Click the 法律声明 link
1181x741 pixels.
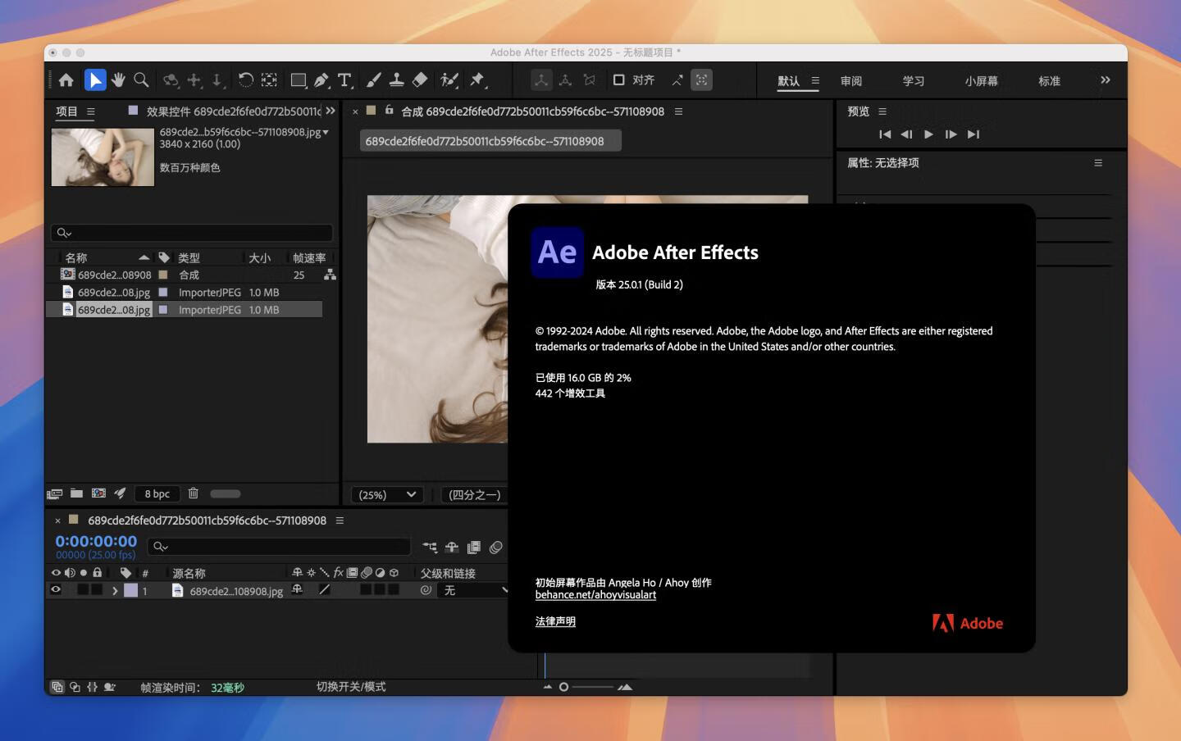pos(555,621)
